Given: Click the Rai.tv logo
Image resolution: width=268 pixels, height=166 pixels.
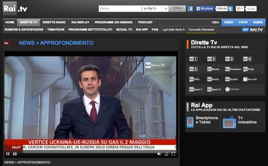Looking at the screenshot, I should pos(15,8).
